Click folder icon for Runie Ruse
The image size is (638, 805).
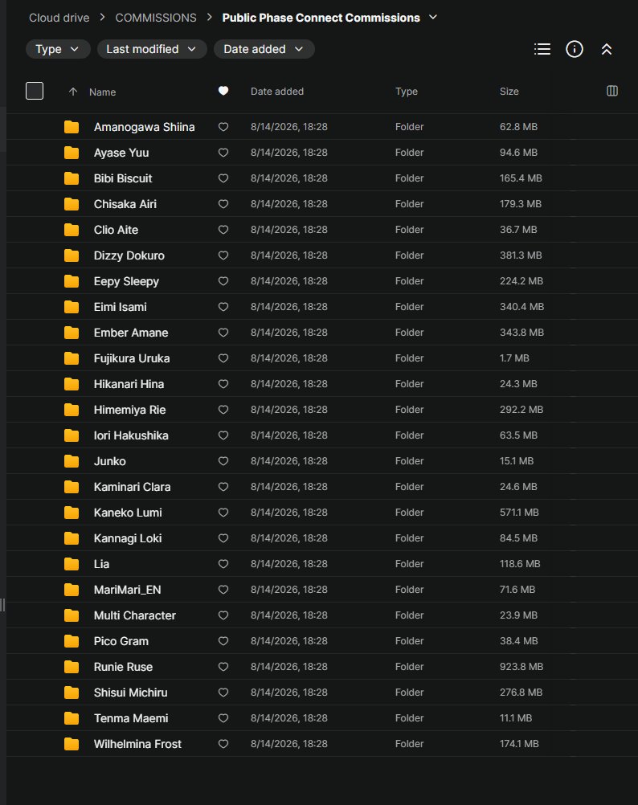pos(72,666)
